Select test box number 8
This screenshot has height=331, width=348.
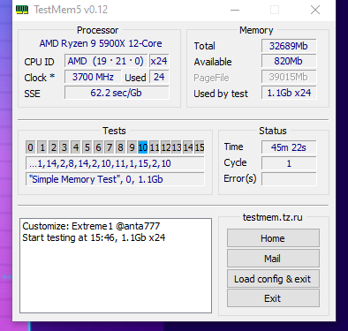pos(121,147)
